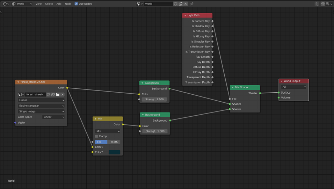Collapse the Mix node
The width and height of the screenshot is (334, 189).
pyautogui.click(x=95, y=119)
